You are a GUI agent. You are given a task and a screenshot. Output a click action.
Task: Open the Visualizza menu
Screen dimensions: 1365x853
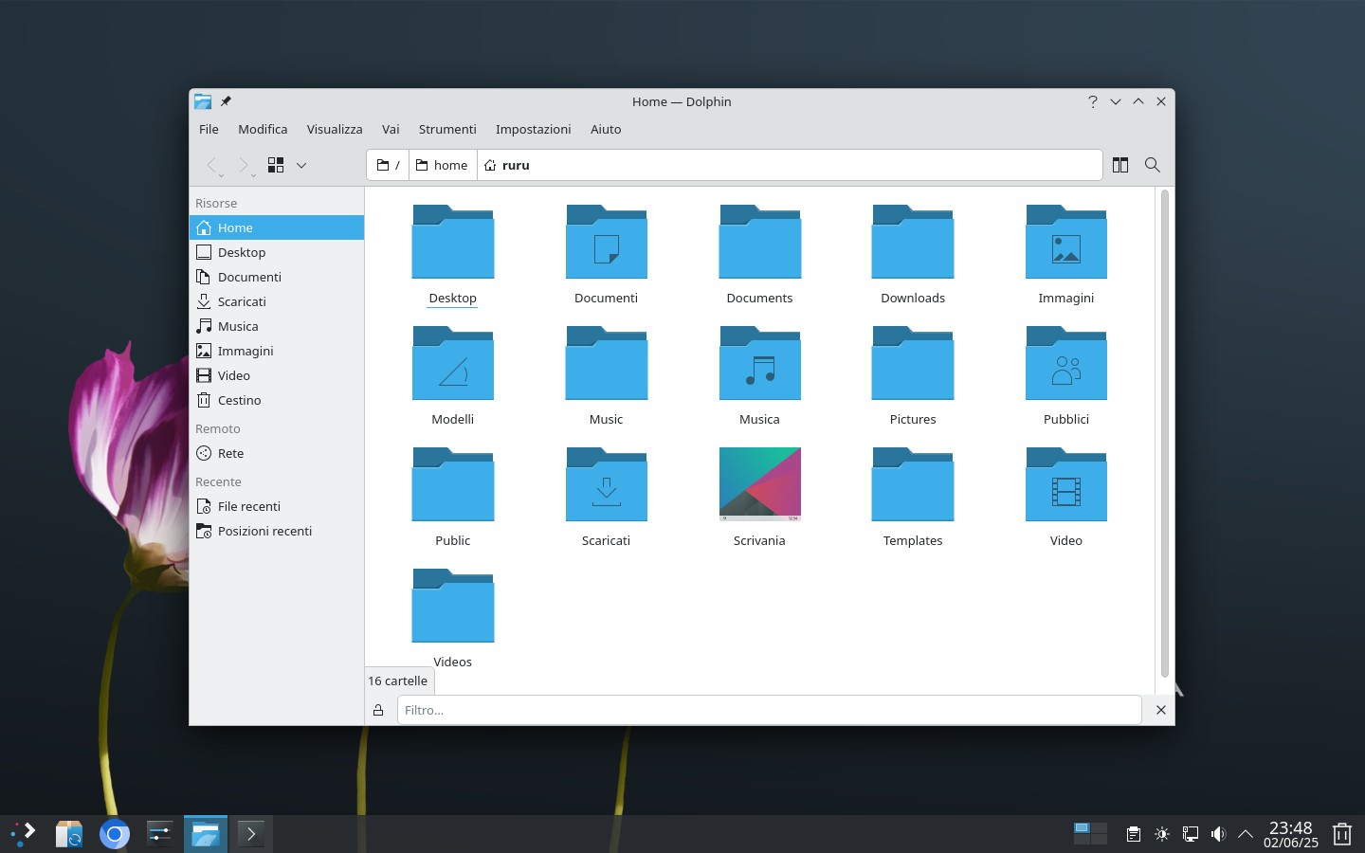(x=335, y=129)
